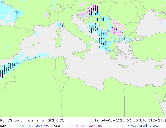
Task: Click the island of Sardinia on the map
Action: pos(58,42)
